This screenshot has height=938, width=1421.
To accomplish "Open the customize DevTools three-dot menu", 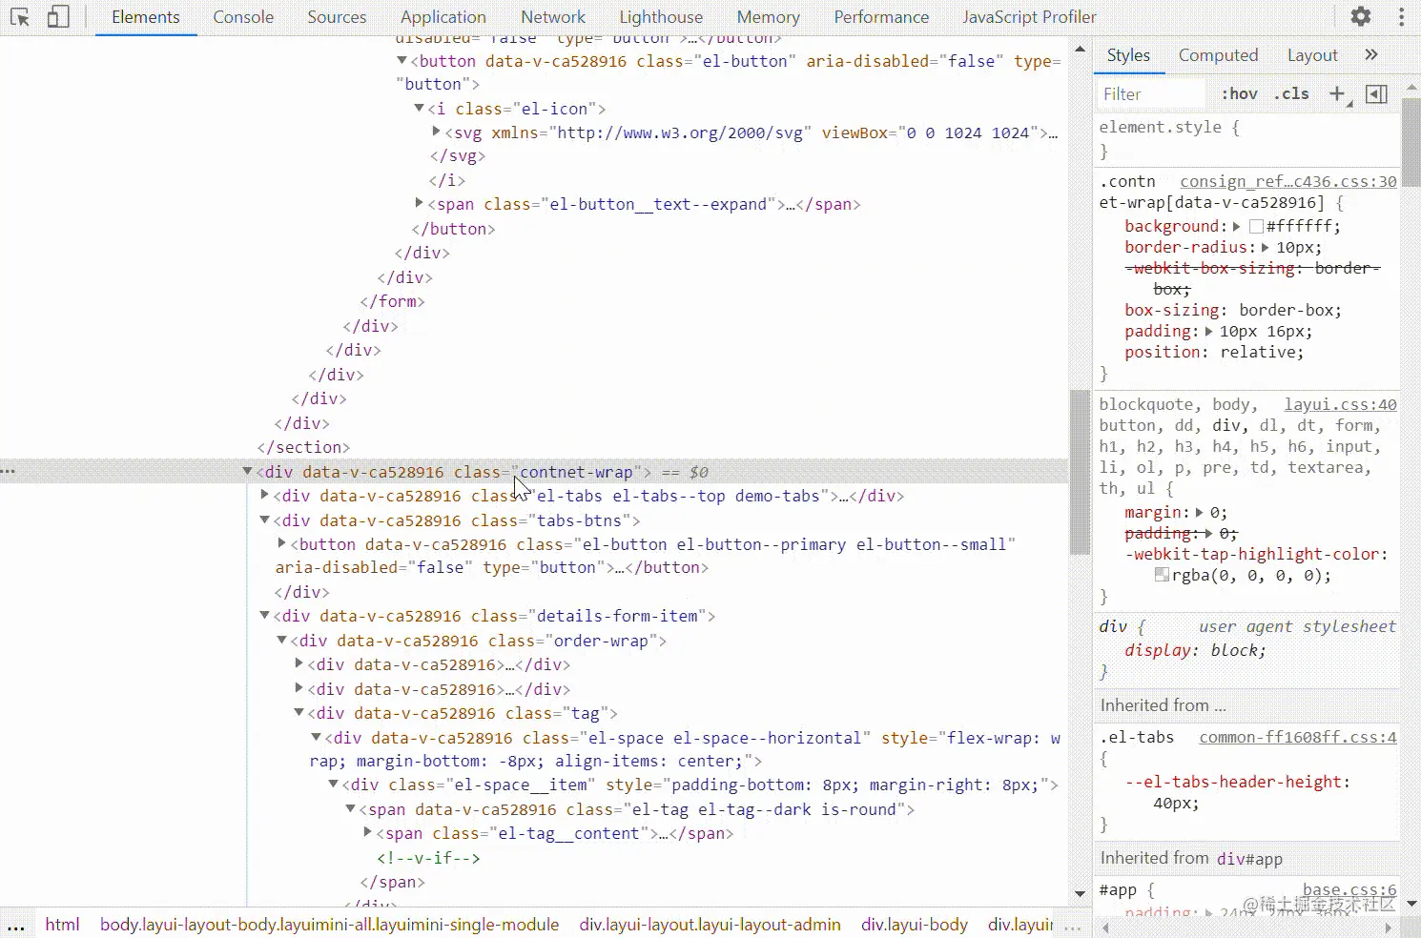I will [x=1400, y=16].
